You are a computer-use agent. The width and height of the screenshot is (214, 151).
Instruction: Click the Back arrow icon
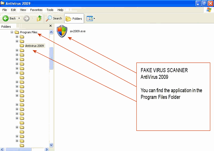tap(6, 18)
